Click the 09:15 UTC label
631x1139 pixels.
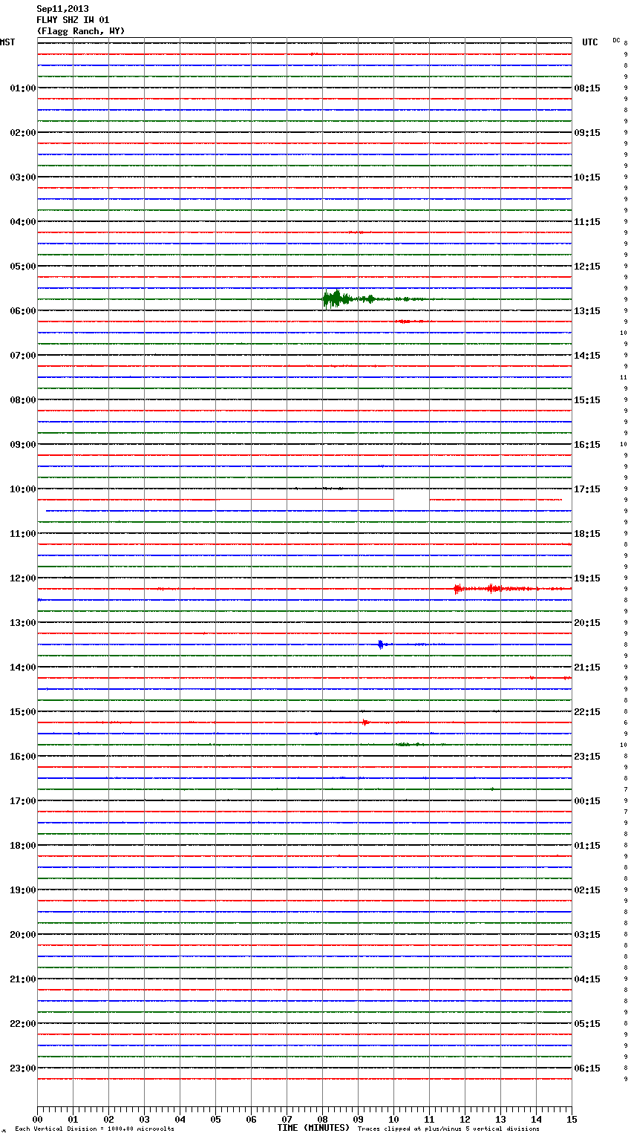point(587,133)
